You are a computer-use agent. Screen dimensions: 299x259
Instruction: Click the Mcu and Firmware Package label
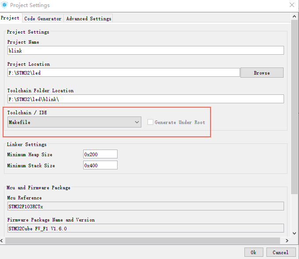pyautogui.click(x=38, y=188)
